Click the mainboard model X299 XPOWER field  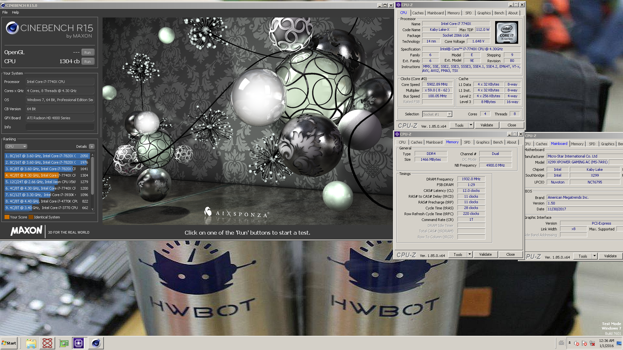point(578,162)
